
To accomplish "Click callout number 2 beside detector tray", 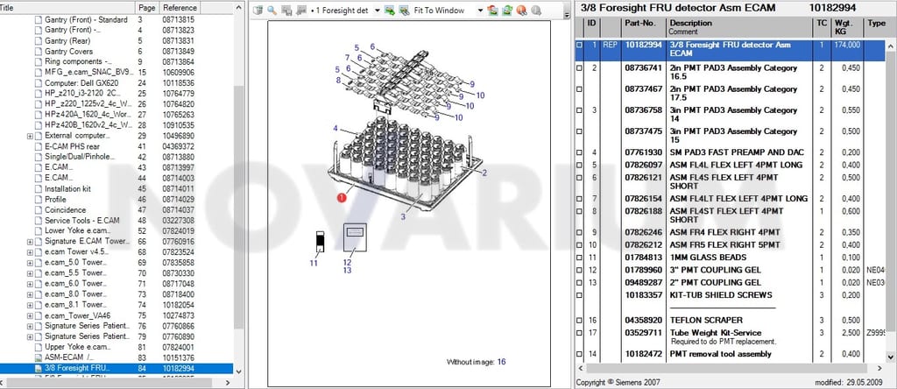I will point(484,173).
